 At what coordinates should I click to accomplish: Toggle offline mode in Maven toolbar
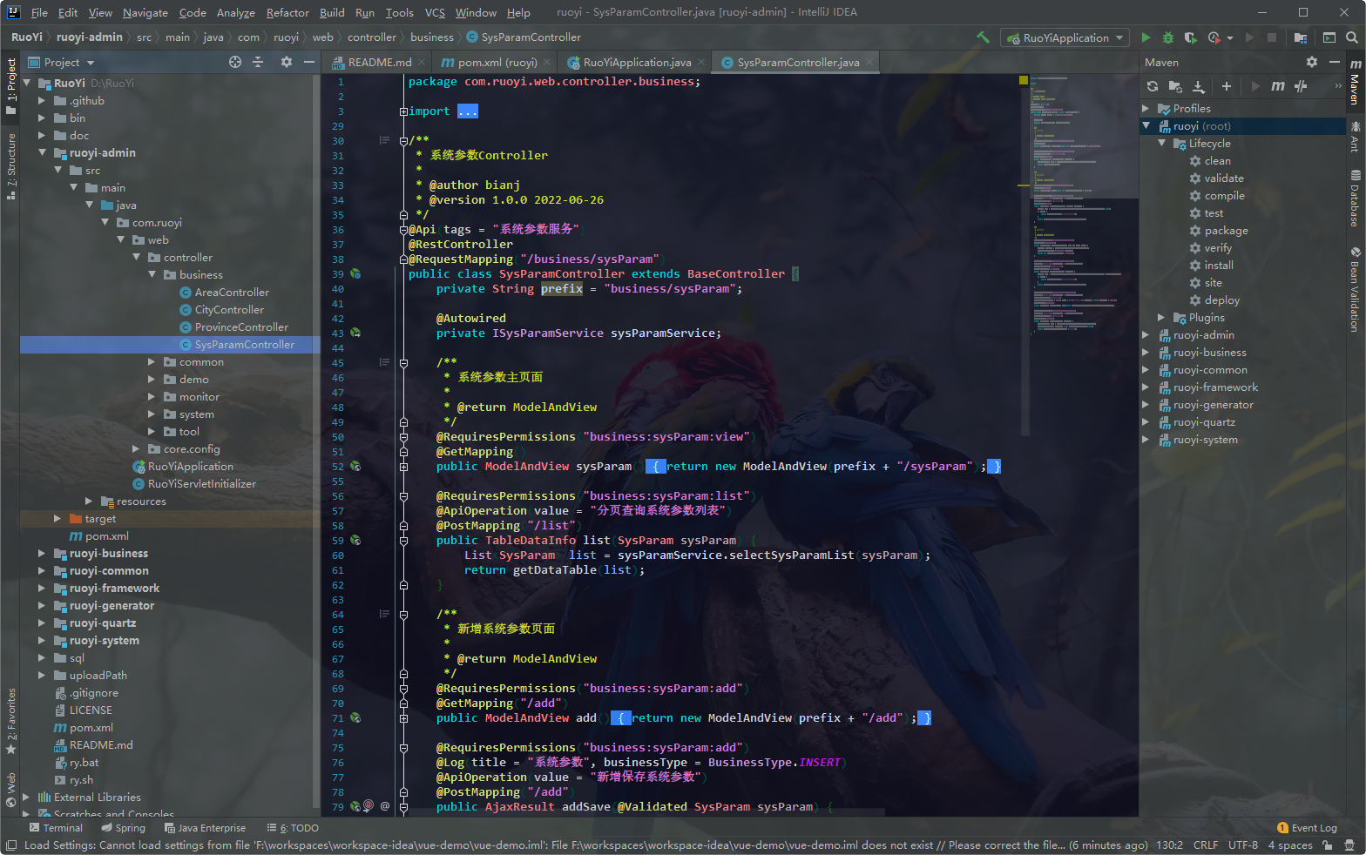(x=1301, y=85)
